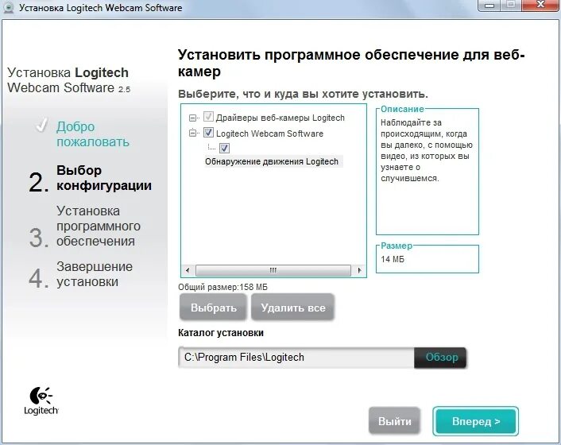Proceed with the Вперед > button
The width and height of the screenshot is (561, 445).
475,421
